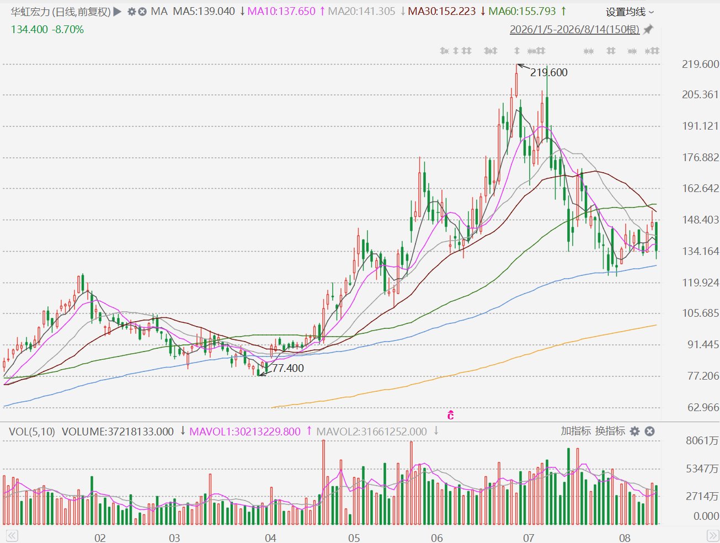Select the MAVOL1:30213229.800 label
Screen dimensions: 720x543
coord(245,432)
